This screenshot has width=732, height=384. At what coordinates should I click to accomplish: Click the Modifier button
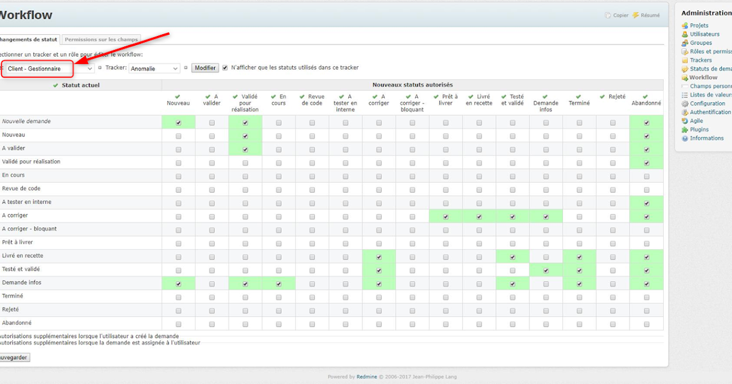(x=205, y=68)
